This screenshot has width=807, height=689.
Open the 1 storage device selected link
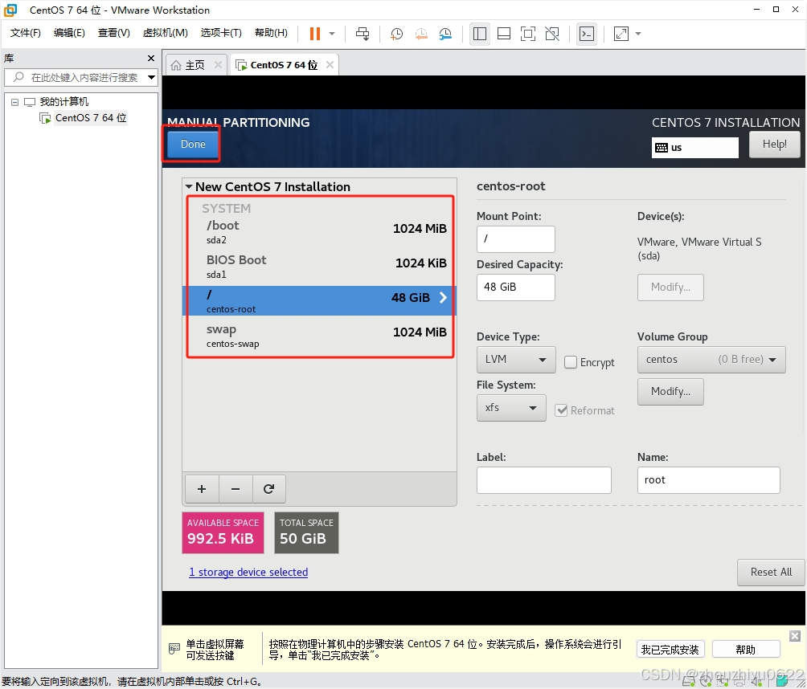pyautogui.click(x=248, y=573)
